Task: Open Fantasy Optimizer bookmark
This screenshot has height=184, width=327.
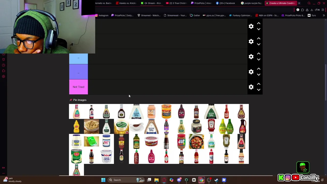Action: click(241, 15)
